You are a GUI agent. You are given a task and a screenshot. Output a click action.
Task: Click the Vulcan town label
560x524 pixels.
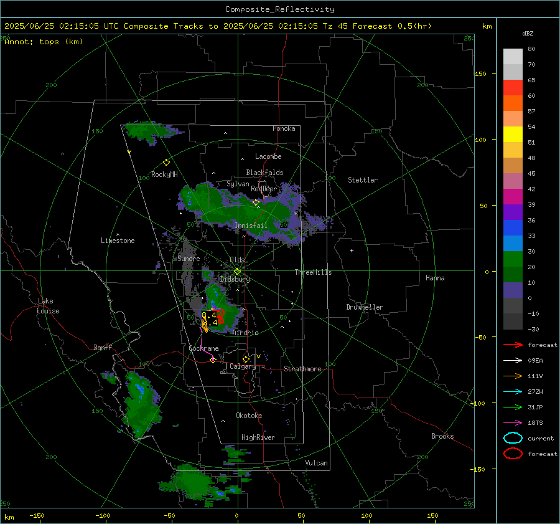[316, 463]
